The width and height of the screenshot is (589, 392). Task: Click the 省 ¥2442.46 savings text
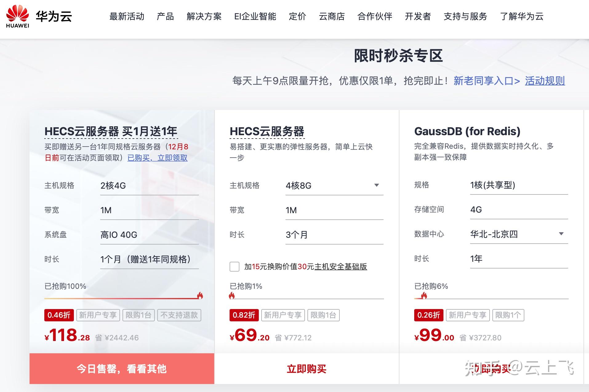click(117, 338)
